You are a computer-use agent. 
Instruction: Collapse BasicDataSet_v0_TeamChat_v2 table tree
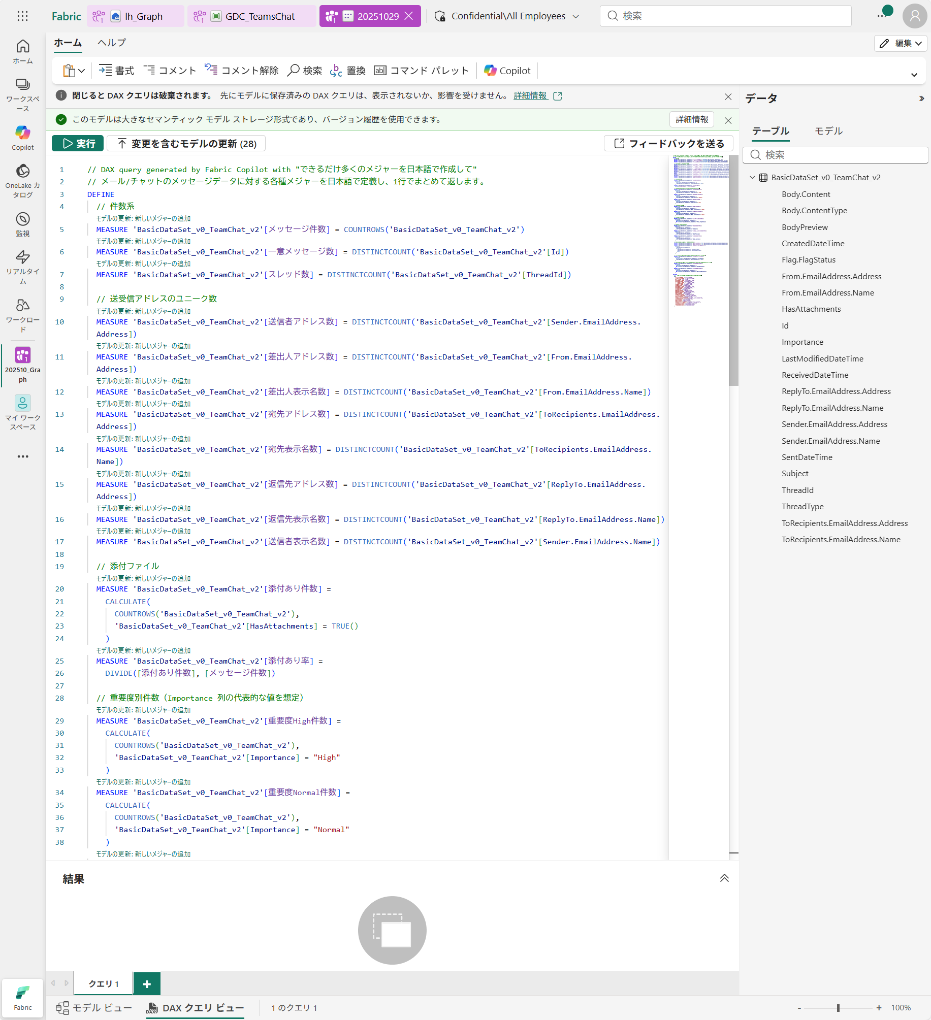click(753, 177)
